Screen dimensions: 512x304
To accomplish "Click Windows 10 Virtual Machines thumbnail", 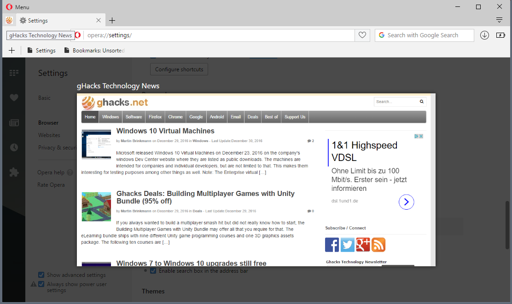I will click(x=96, y=144).
